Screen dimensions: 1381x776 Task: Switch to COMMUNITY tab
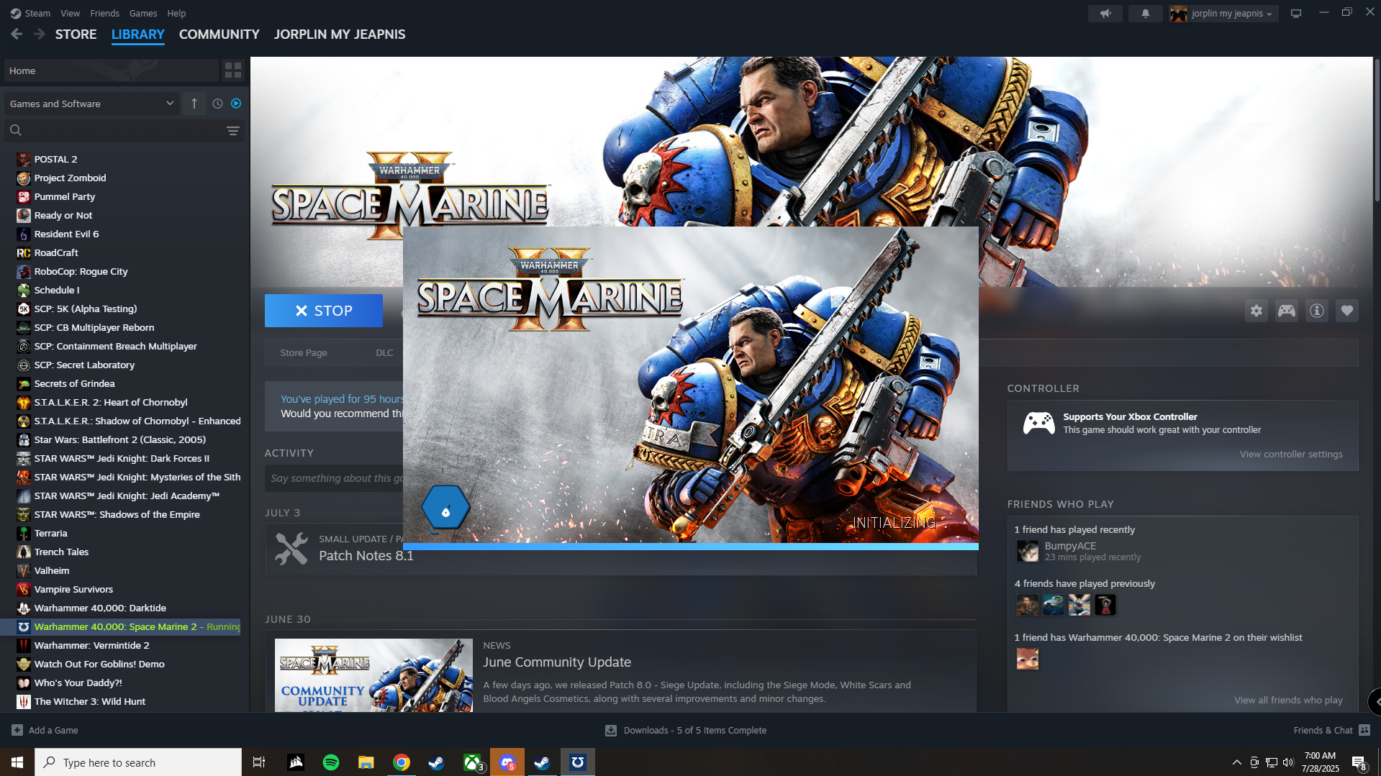[x=219, y=34]
